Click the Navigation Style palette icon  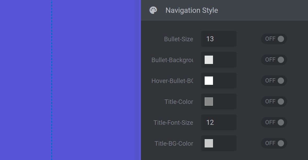click(x=153, y=10)
